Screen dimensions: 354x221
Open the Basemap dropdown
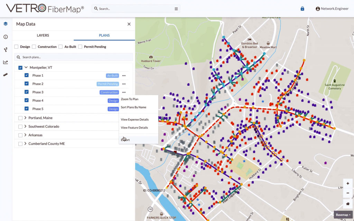point(343,215)
